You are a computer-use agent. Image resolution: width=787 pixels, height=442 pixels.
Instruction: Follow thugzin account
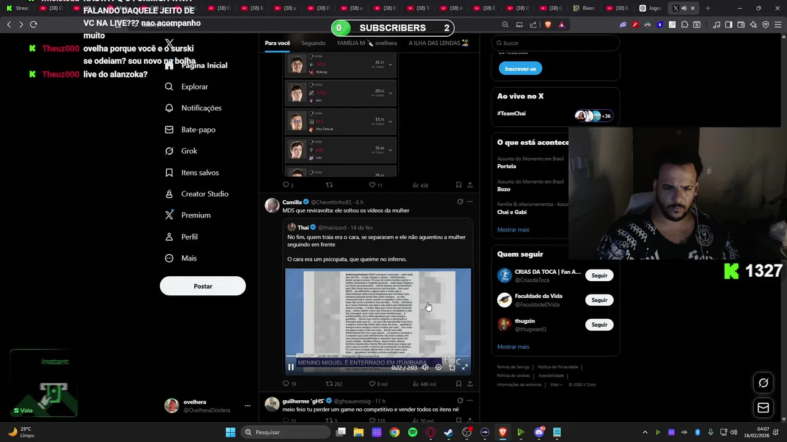tap(599, 325)
